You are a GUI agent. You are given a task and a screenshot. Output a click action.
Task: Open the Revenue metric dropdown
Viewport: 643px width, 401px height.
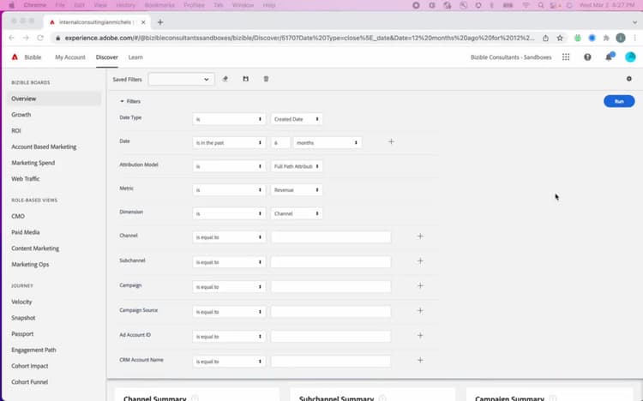click(x=297, y=190)
